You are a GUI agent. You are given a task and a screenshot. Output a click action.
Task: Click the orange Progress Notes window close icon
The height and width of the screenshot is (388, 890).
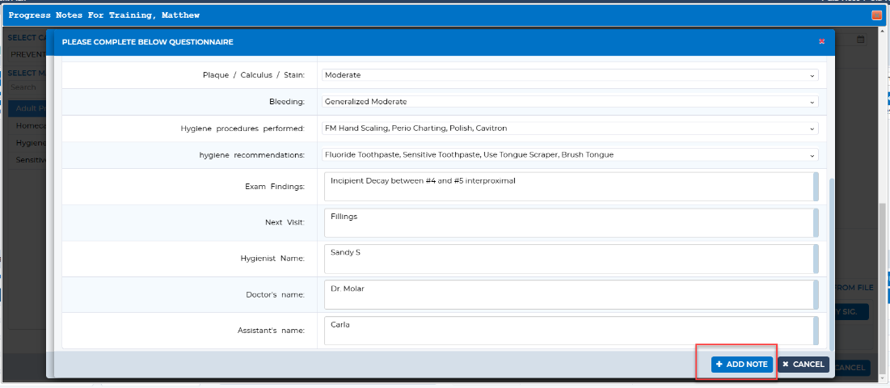[876, 16]
